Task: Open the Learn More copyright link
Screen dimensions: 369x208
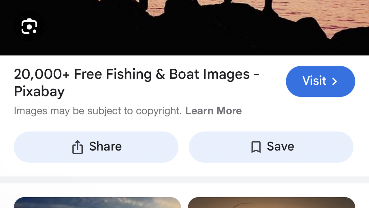Action: pos(213,111)
